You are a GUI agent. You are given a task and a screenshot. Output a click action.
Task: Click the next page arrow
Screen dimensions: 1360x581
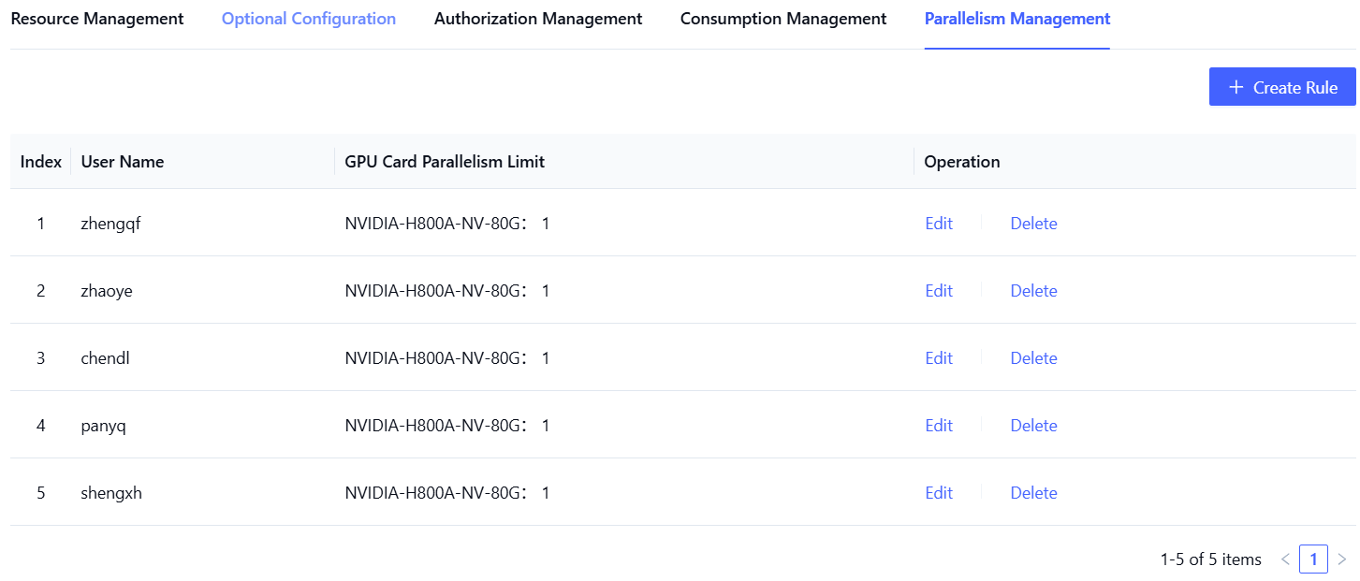(1342, 559)
